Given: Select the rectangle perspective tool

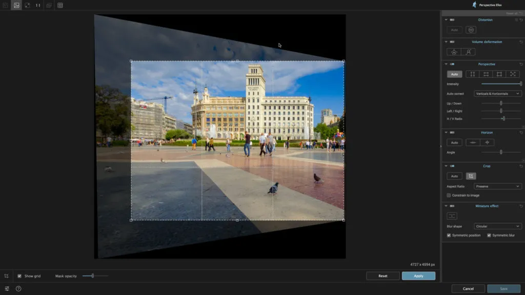Looking at the screenshot, I should [x=499, y=74].
